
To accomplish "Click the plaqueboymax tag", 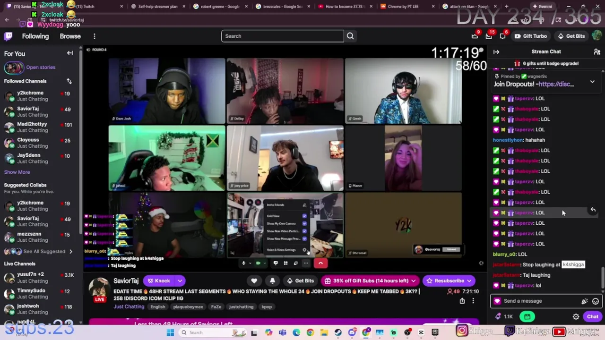I will (188, 307).
